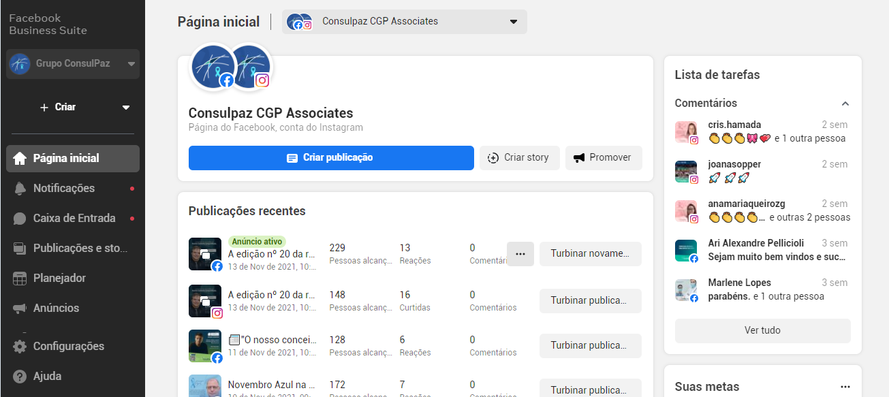Click the Facebook profile picture of Consulpaz
The image size is (889, 397).
click(x=213, y=67)
